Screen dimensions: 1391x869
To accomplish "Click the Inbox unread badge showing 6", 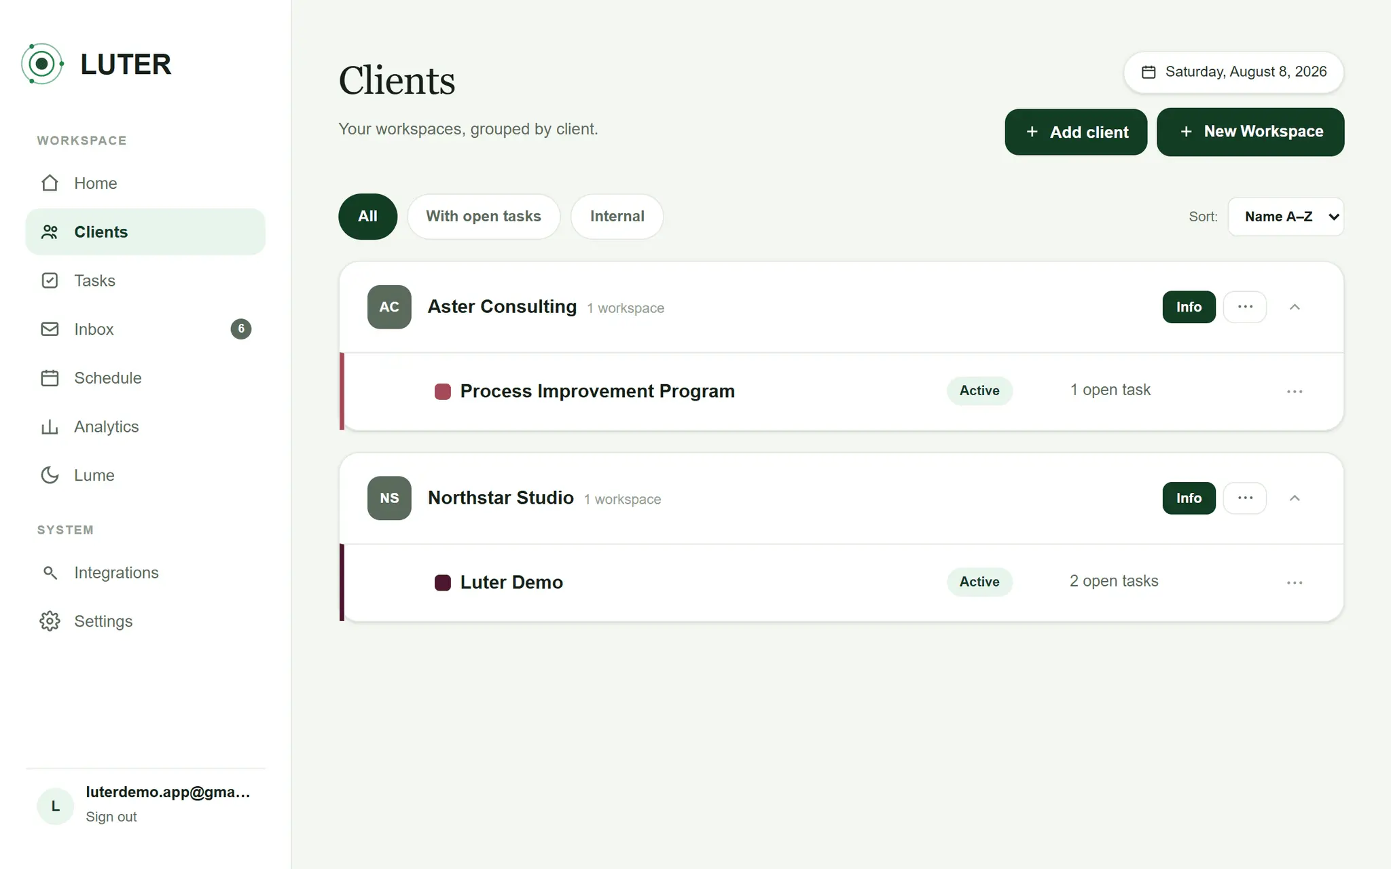I will [x=241, y=329].
